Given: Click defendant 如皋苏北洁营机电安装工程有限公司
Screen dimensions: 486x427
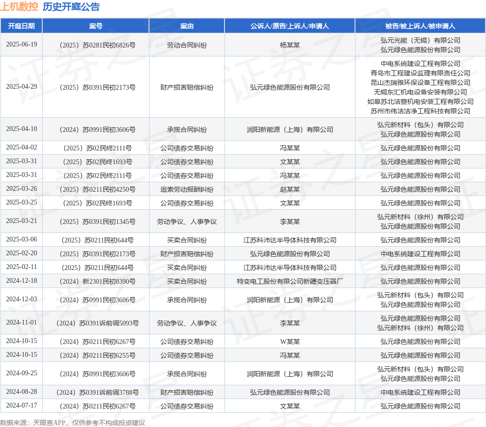Looking at the screenshot, I should (421, 102).
